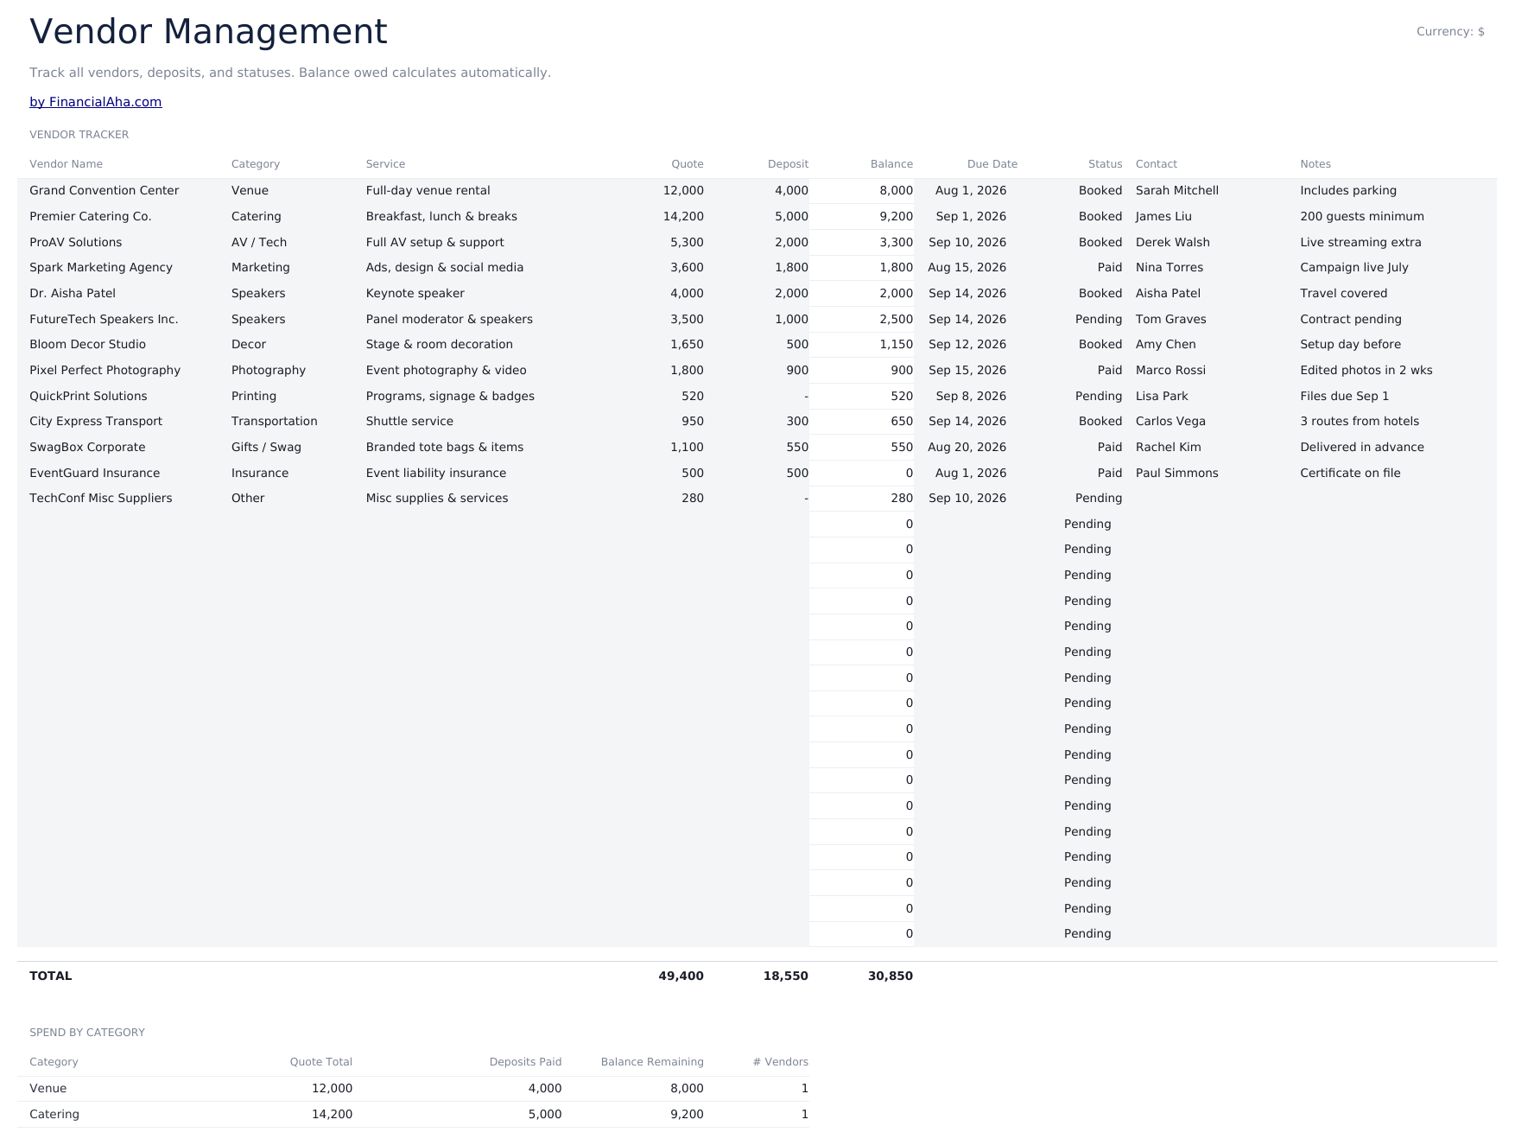Click the # Vendors column header
Screen dimensions: 1515x1145
[x=781, y=1062]
